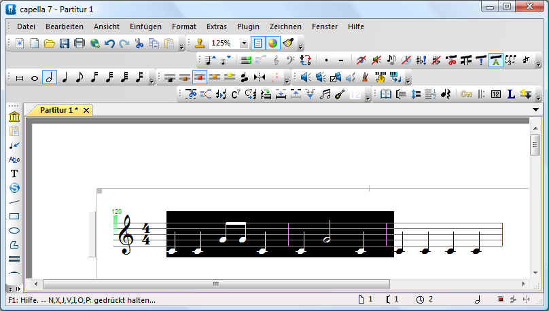Open the 125% zoom dropdown
The width and height of the screenshot is (549, 311).
click(x=244, y=43)
